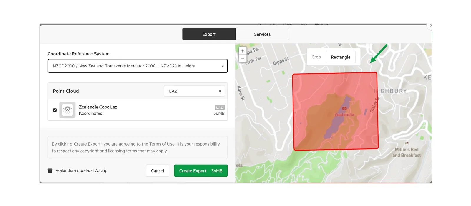Click the Point Cloud section heading
This screenshot has width=471, height=206.
(66, 91)
